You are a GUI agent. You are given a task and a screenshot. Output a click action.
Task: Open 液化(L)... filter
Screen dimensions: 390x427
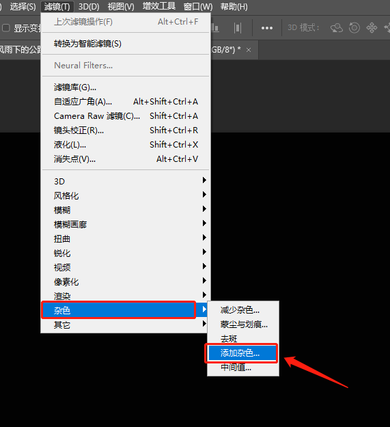point(126,145)
